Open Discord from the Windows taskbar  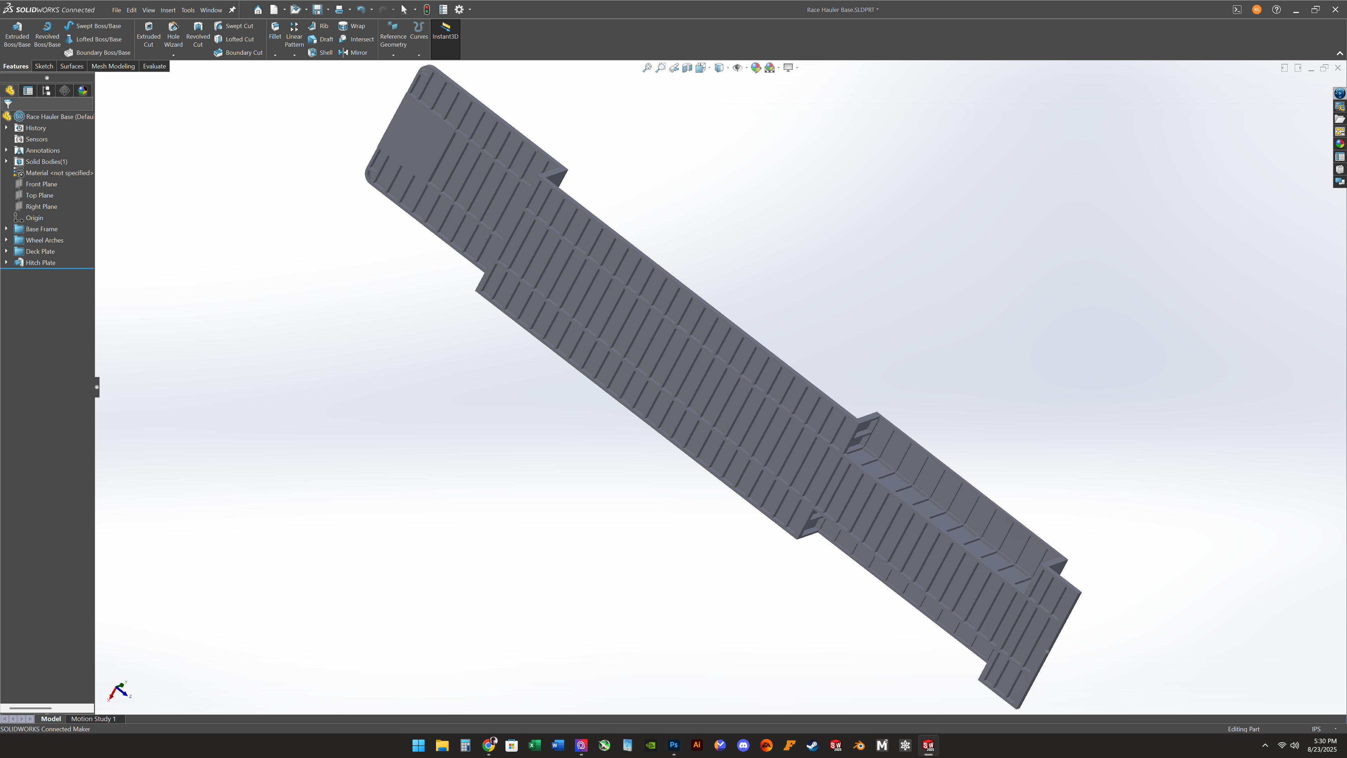(743, 745)
